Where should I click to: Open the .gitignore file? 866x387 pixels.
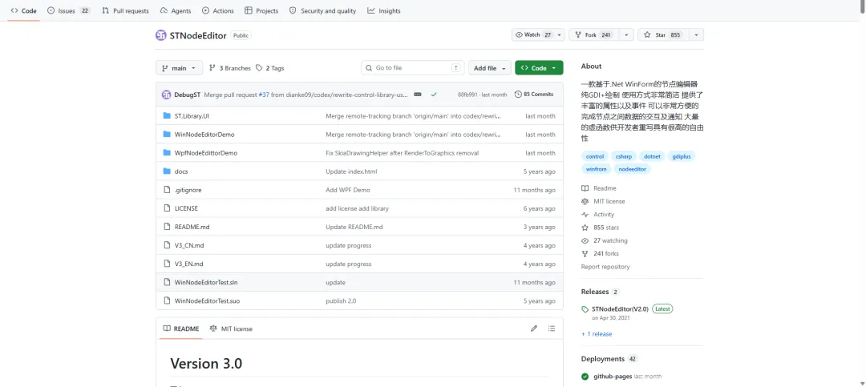tap(188, 190)
